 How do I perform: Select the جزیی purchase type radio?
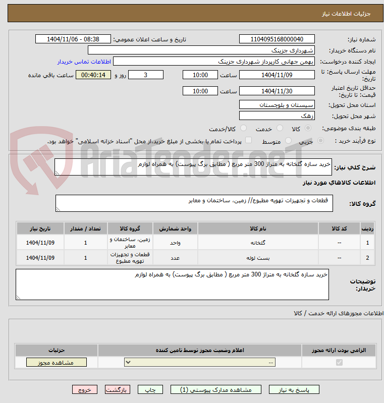320,141
